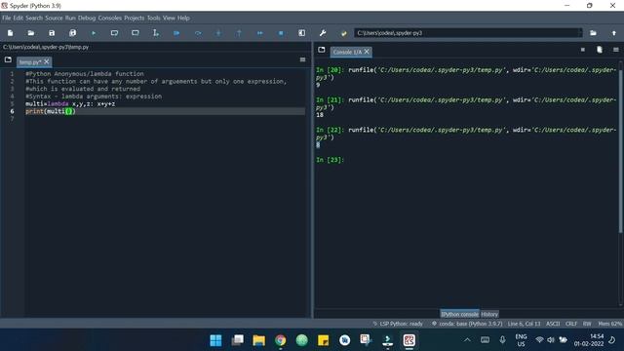This screenshot has width=624, height=351.
Task: Open the Debug menu
Action: pyautogui.click(x=87, y=18)
